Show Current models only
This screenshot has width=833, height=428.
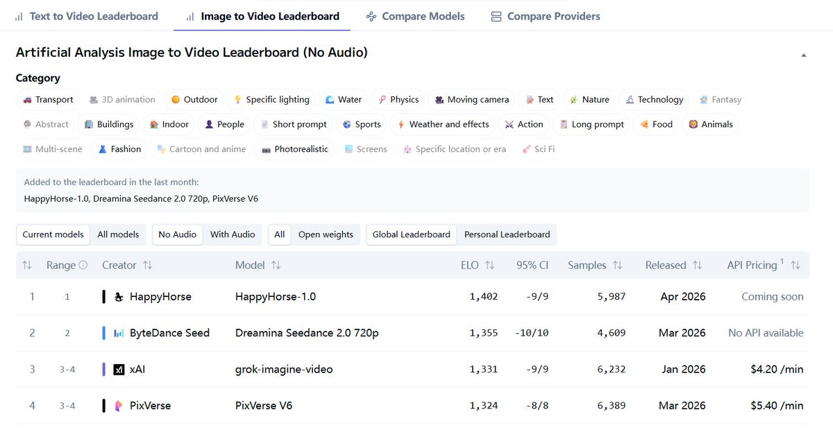click(x=53, y=234)
